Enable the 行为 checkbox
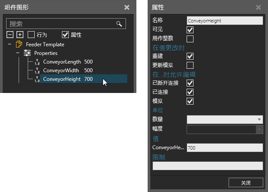Image resolution: width=268 pixels, height=192 pixels. 31,35
